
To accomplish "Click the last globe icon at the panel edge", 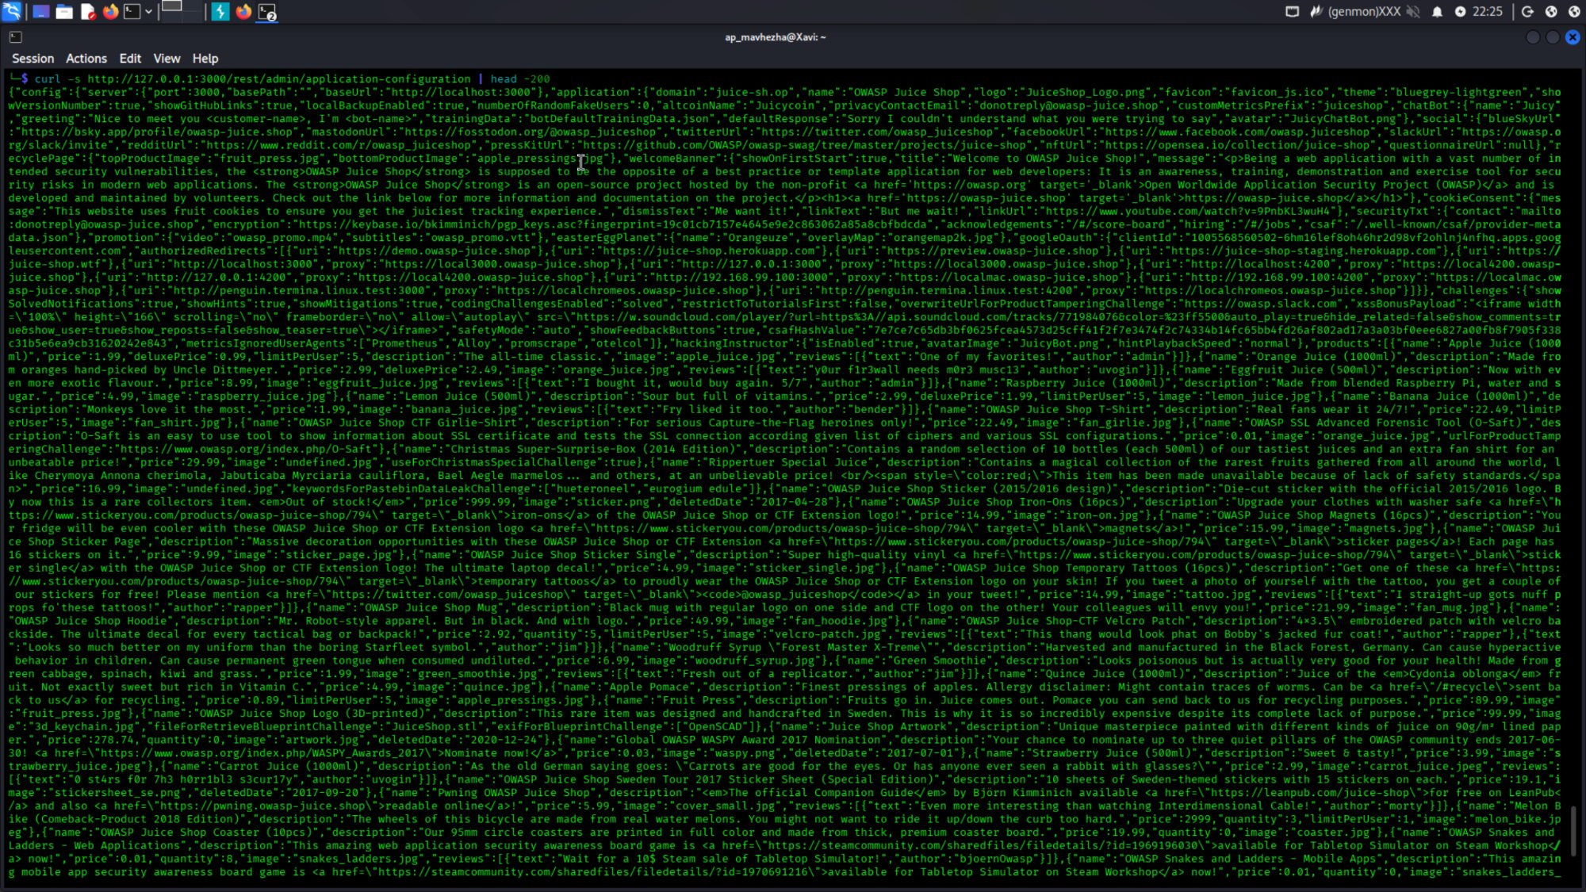I will [x=1575, y=12].
